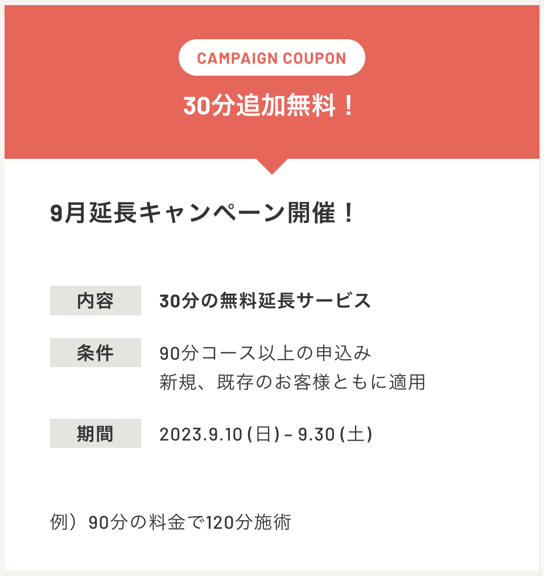The height and width of the screenshot is (576, 544).
Task: Click the 9.30(土) end date
Action: click(335, 434)
